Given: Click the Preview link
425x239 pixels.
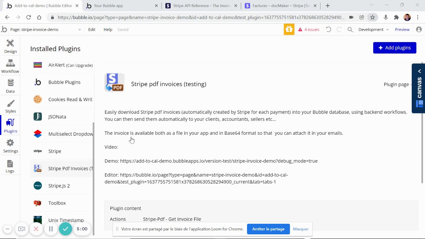Looking at the screenshot, I should point(402,30).
